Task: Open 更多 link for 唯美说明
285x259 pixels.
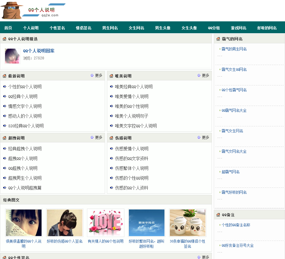Action: click(205, 75)
